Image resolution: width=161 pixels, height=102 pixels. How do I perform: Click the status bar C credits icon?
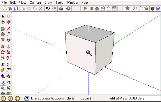tap(17, 99)
